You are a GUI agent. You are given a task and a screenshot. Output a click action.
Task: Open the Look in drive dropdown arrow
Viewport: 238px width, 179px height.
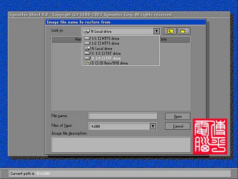(x=157, y=31)
